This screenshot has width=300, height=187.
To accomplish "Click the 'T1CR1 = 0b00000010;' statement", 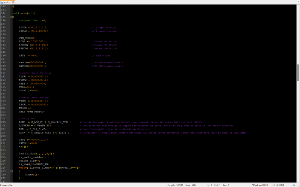I will click(x=33, y=77).
